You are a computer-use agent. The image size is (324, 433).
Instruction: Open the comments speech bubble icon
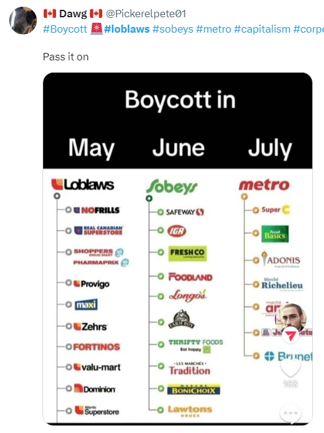(291, 414)
